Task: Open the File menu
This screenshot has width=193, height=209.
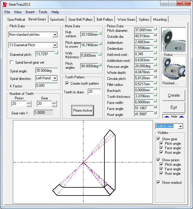Action: coord(7,12)
